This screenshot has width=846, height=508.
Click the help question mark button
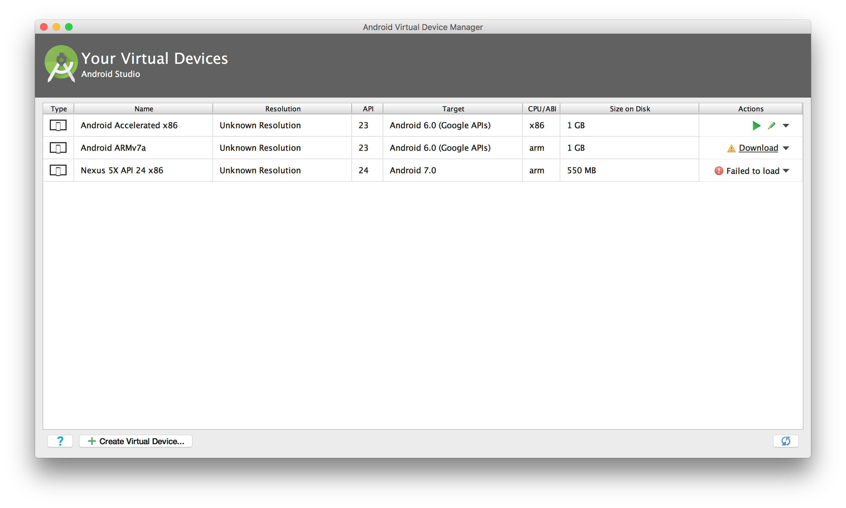[x=60, y=441]
